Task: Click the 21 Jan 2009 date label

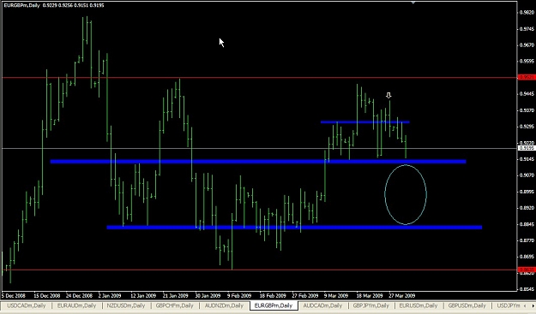Action: 175,295
